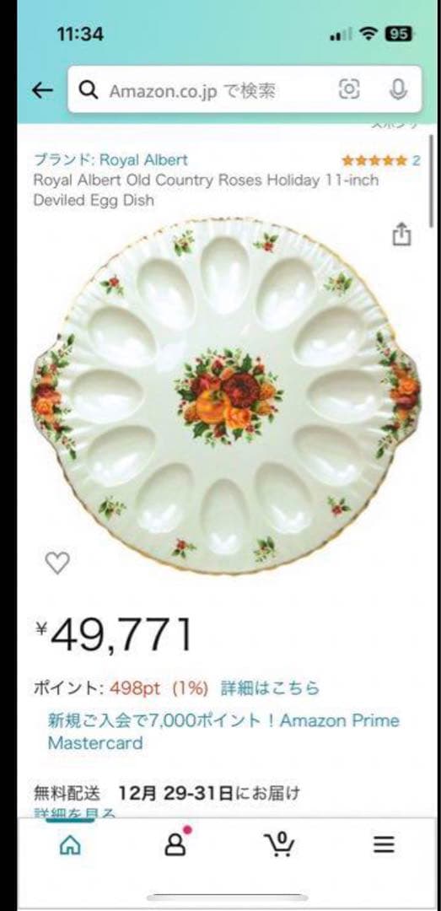Toggle the heart wishlist icon
The width and height of the screenshot is (441, 911).
point(57,563)
